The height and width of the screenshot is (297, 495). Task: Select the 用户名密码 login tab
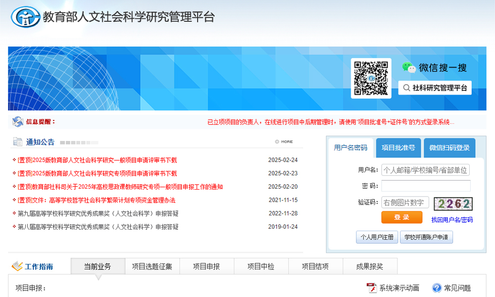(x=350, y=148)
